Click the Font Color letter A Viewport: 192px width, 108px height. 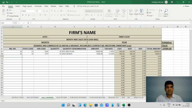point(45,15)
